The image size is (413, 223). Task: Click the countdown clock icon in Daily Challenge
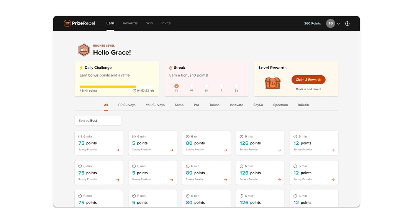134,90
